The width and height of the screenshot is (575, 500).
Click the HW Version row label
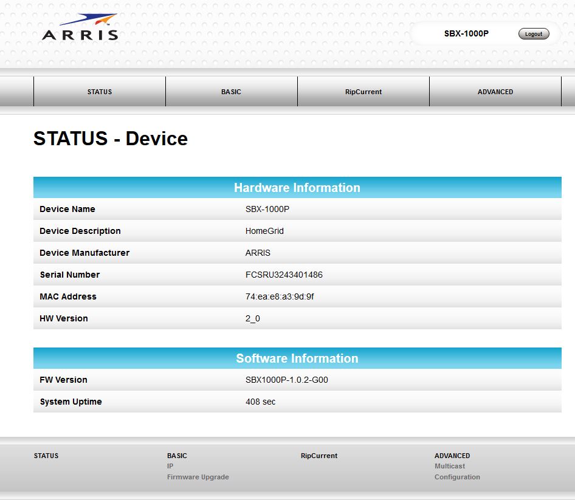coord(64,318)
